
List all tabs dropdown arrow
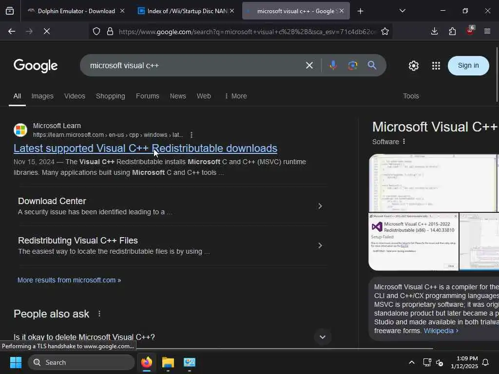402,11
